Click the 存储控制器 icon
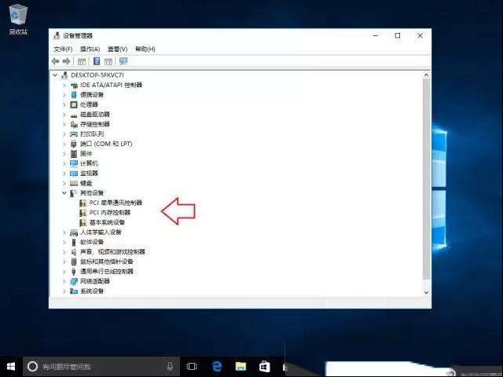Screen dimensions: 503x377 [x=74, y=124]
